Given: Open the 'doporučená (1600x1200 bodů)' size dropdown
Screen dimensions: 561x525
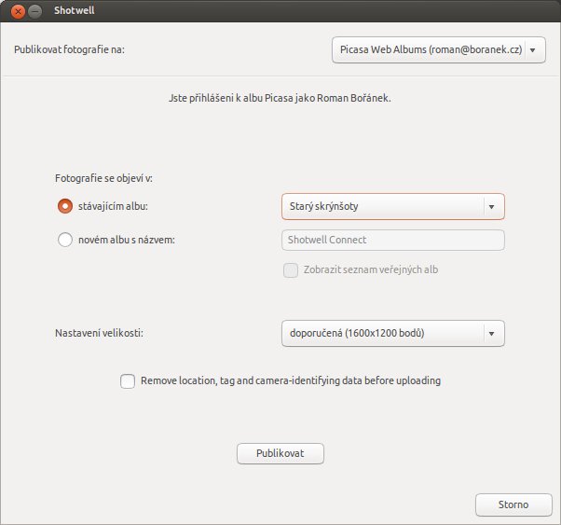Looking at the screenshot, I should [393, 334].
